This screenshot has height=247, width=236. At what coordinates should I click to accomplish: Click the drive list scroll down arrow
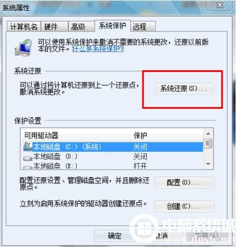coord(208,164)
